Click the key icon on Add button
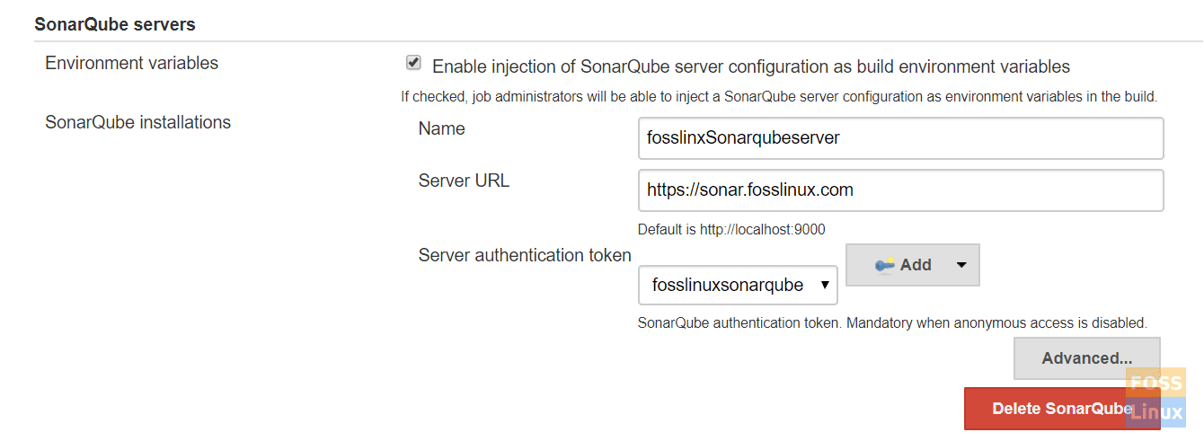Screen dimensions: 1204x441 (x=885, y=264)
